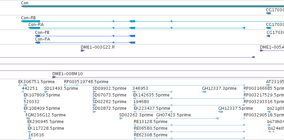Image resolution: width=284 pixels, height=140 pixels.
Task: Select the 442251 EST label
Action: point(30,88)
